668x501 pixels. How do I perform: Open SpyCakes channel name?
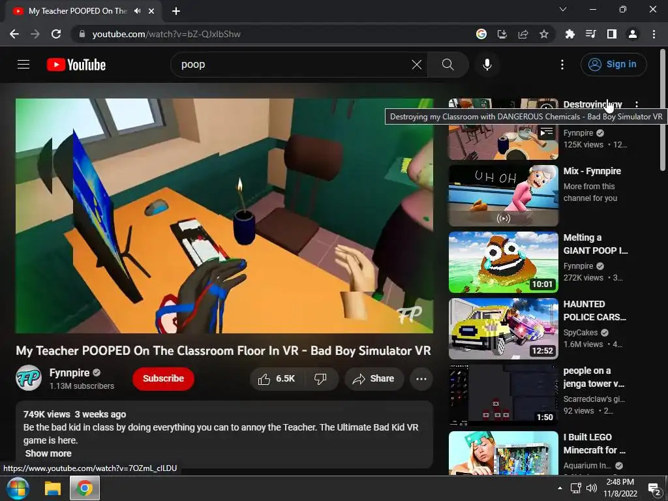(580, 332)
